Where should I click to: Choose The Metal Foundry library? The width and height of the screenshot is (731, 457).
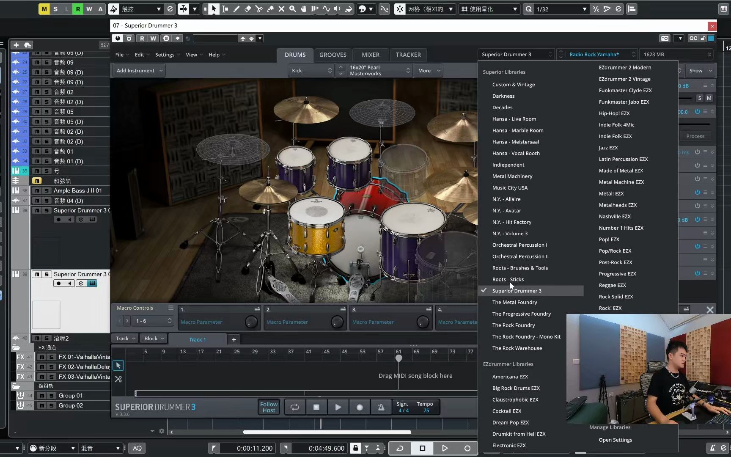coord(514,302)
